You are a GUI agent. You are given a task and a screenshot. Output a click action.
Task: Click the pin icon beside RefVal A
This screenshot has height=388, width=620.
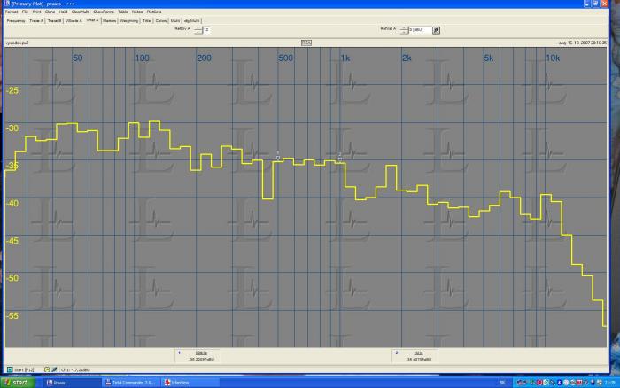[436, 29]
